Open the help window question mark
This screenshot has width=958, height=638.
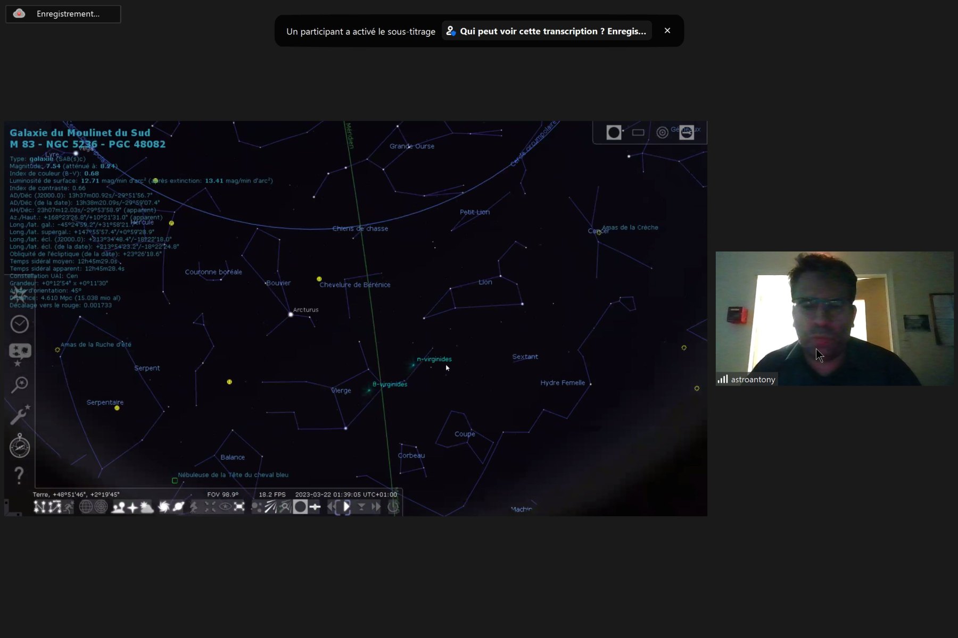coord(19,475)
